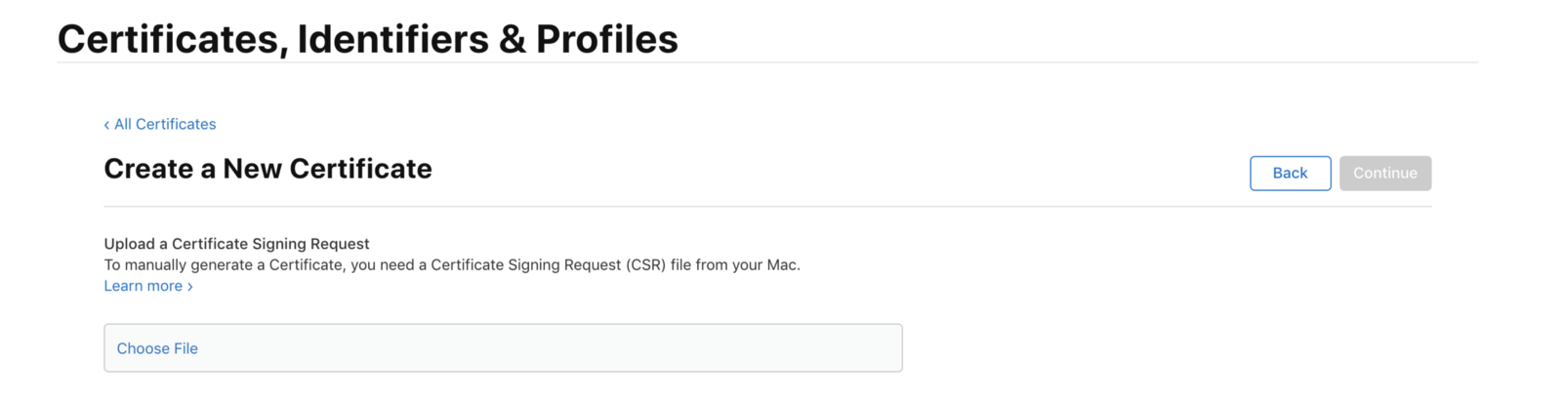Click the greyed-out Continue button
Screen dimensions: 1562x400
pyautogui.click(x=1384, y=173)
